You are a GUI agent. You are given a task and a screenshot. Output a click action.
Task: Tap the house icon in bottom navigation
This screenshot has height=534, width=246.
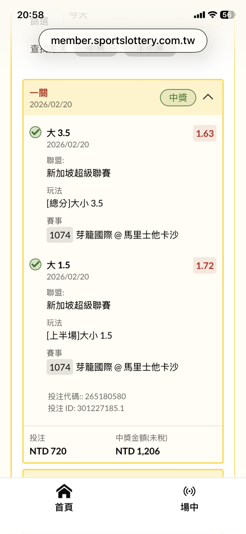64,491
